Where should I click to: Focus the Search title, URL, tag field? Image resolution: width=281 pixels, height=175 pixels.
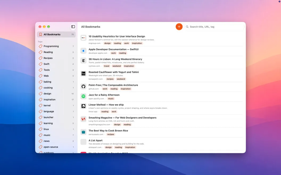click(x=214, y=27)
